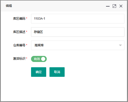Screen dimensions: 128x102
Task: Click the 1103A-1 text value
Action: click(x=39, y=19)
